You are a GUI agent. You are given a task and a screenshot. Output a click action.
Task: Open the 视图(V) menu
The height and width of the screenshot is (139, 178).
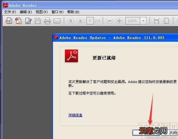[42, 12]
